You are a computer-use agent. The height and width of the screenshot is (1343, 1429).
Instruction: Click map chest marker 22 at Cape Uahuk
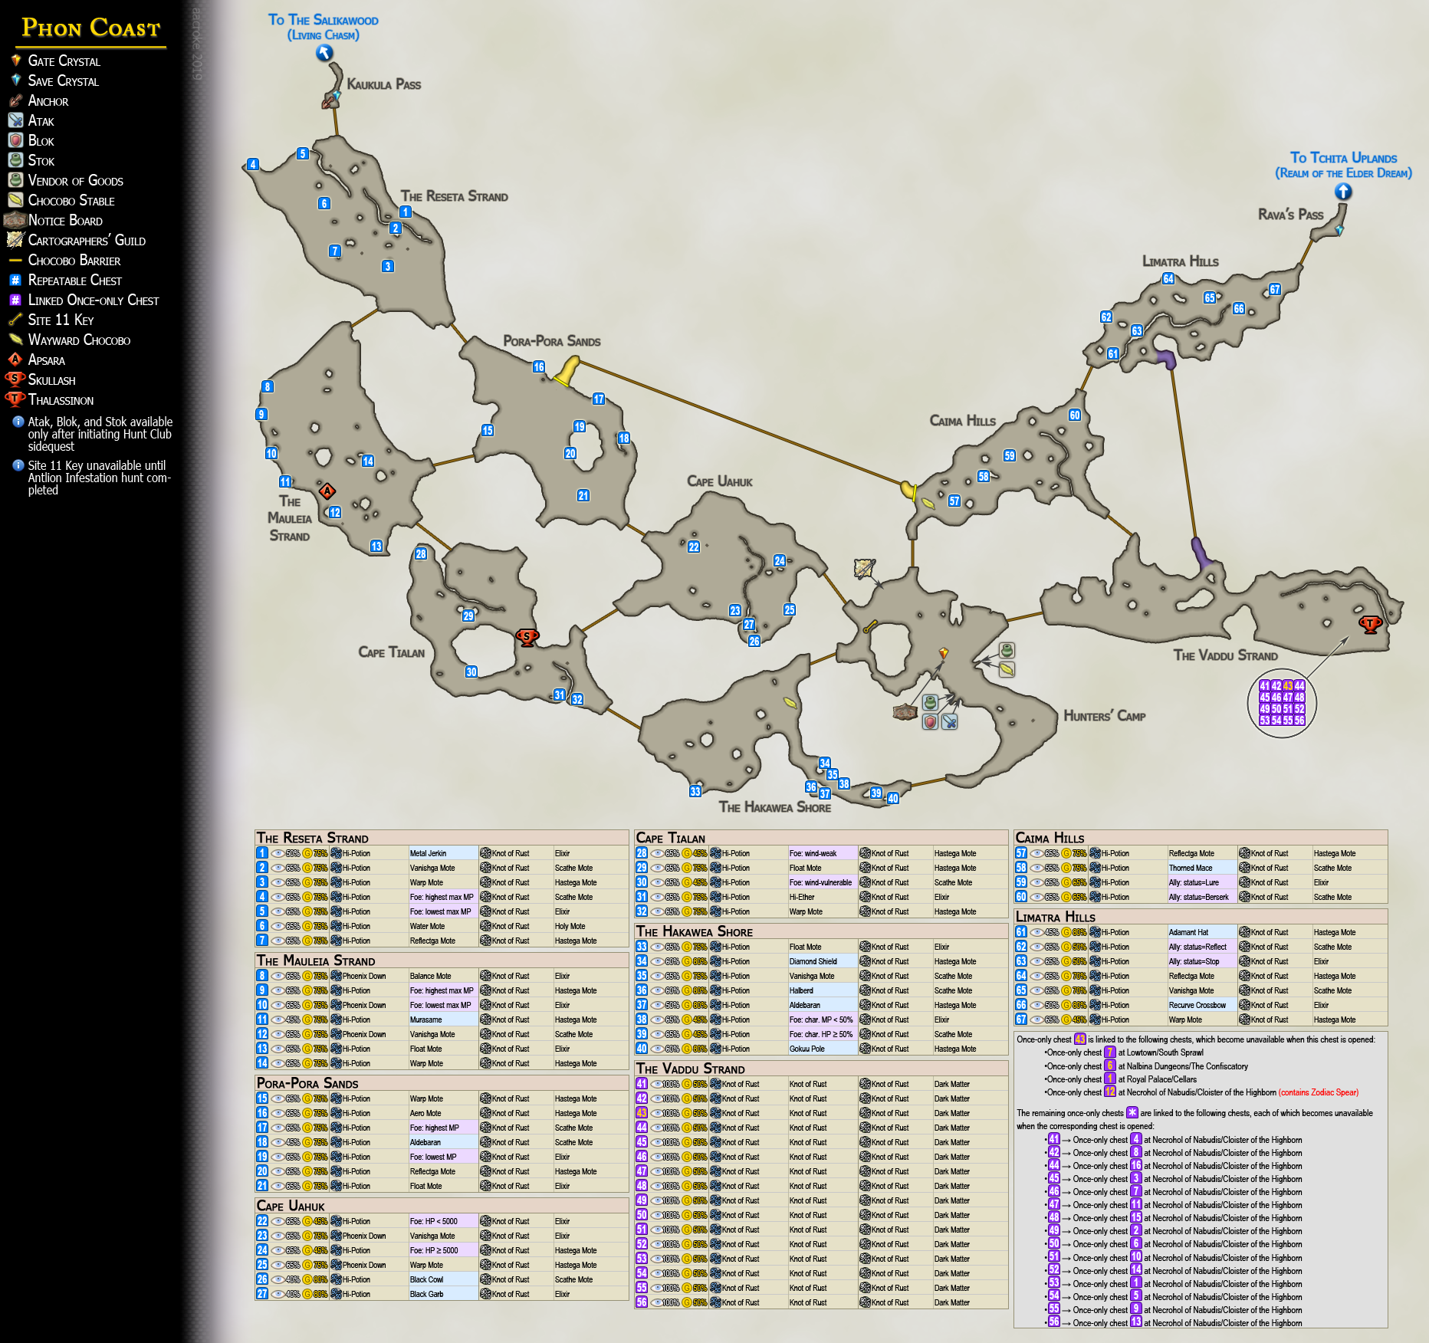[694, 547]
